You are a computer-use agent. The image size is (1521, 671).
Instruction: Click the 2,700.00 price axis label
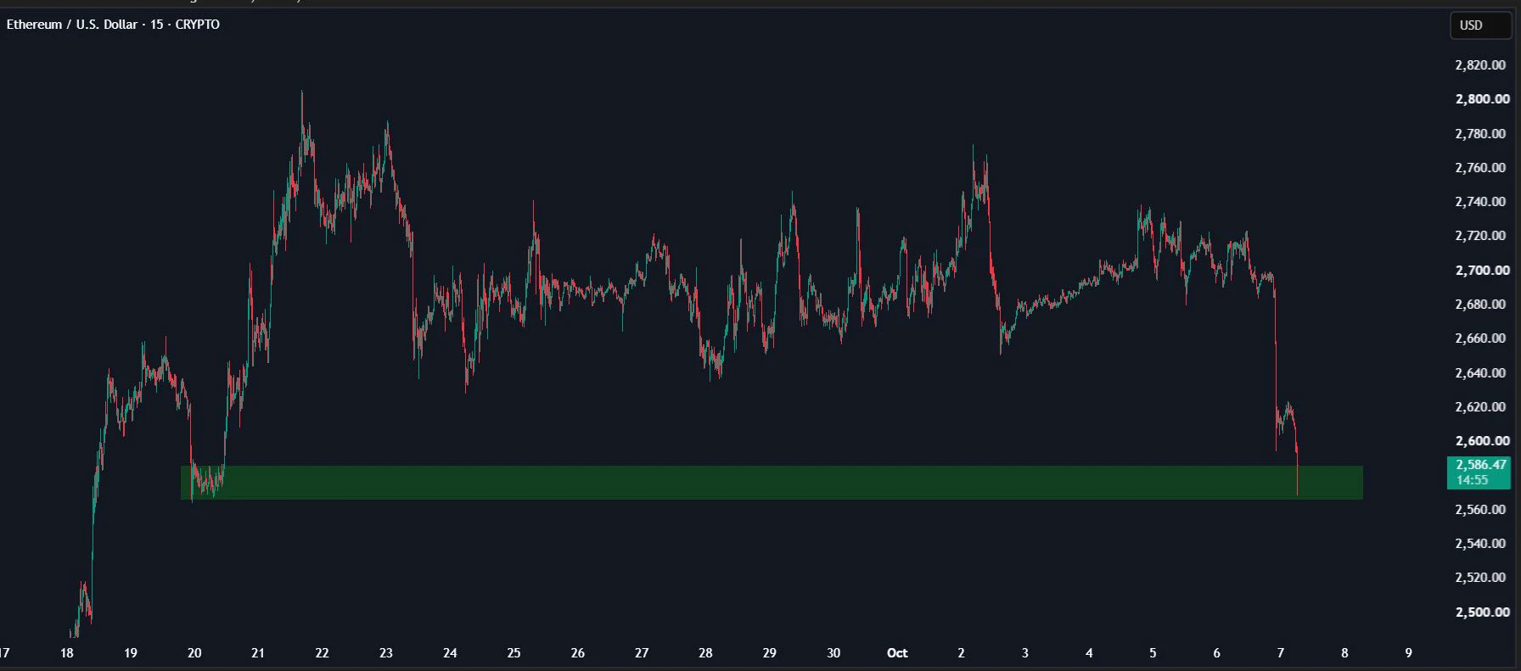1482,271
